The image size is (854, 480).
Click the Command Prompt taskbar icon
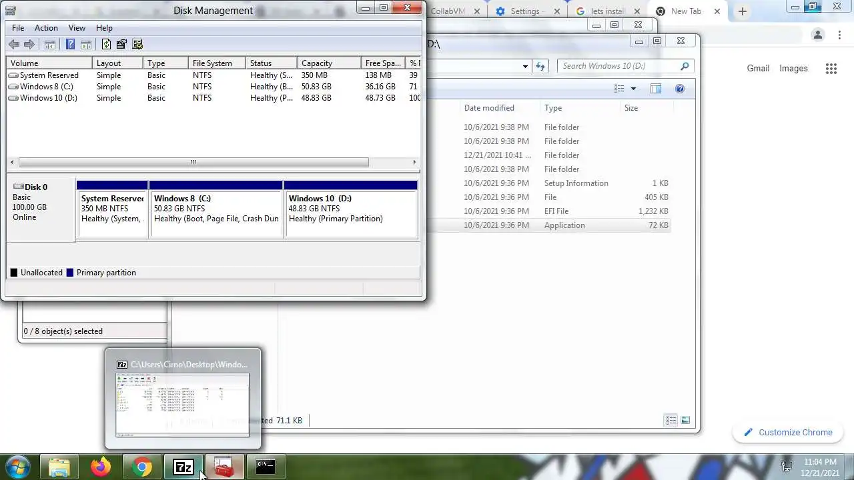(x=266, y=467)
